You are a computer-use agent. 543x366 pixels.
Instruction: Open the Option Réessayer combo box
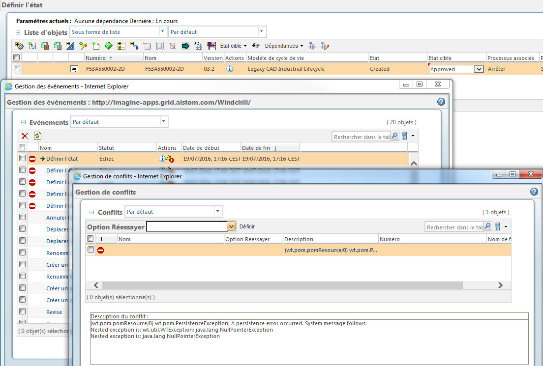click(x=231, y=226)
